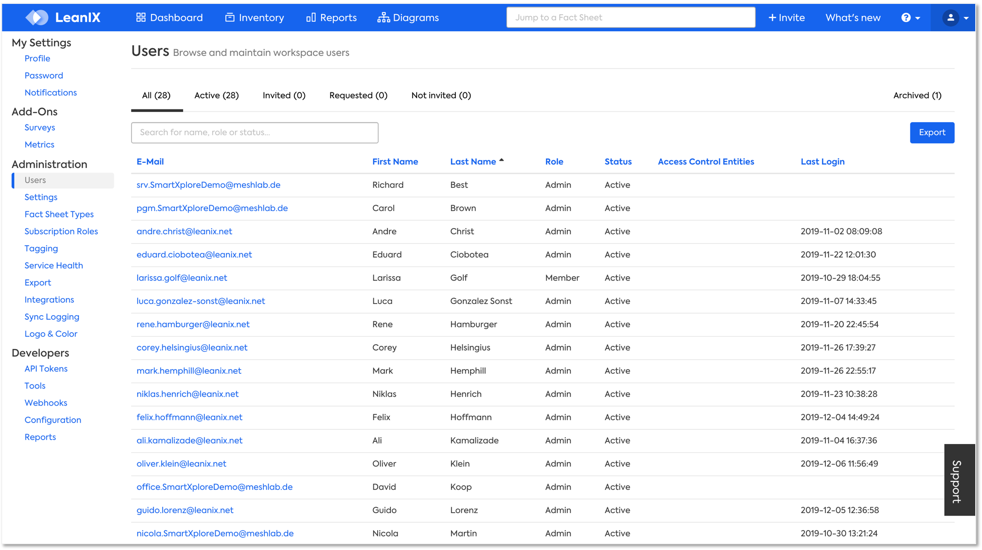Click the plus Invite button

click(786, 18)
